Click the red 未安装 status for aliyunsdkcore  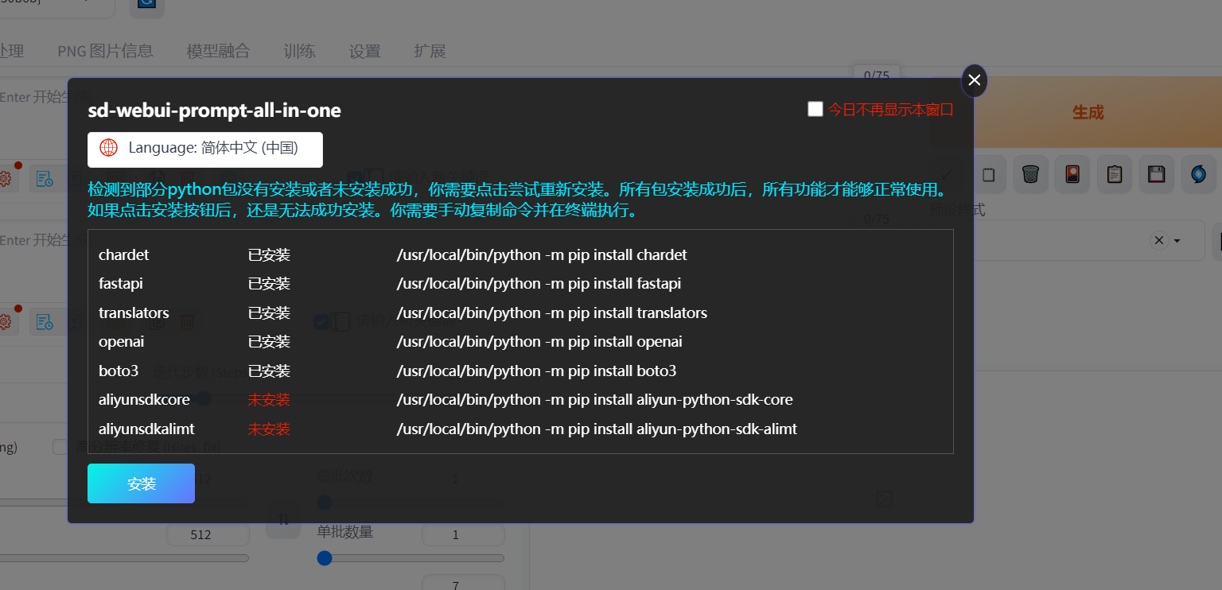(x=269, y=400)
